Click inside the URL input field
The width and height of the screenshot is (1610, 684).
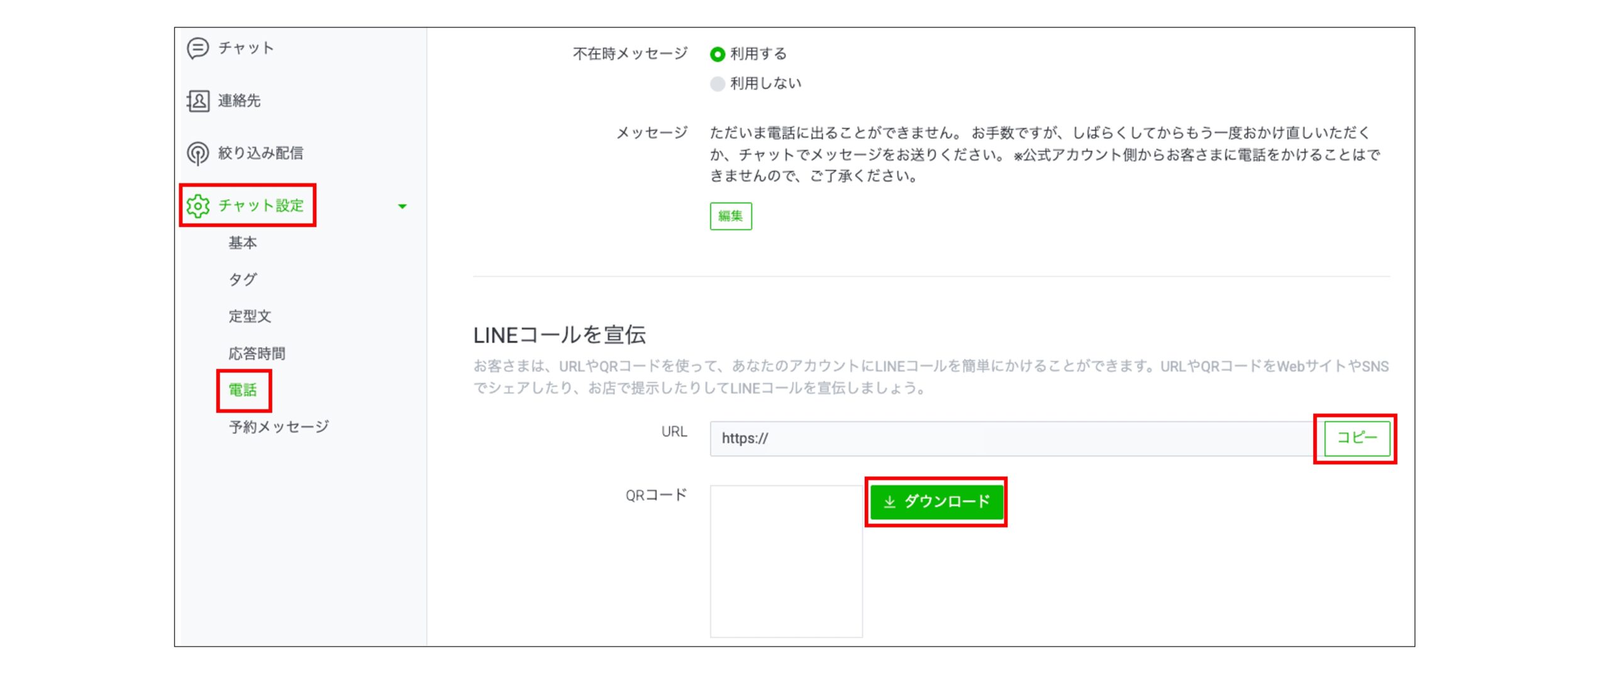tap(943, 439)
